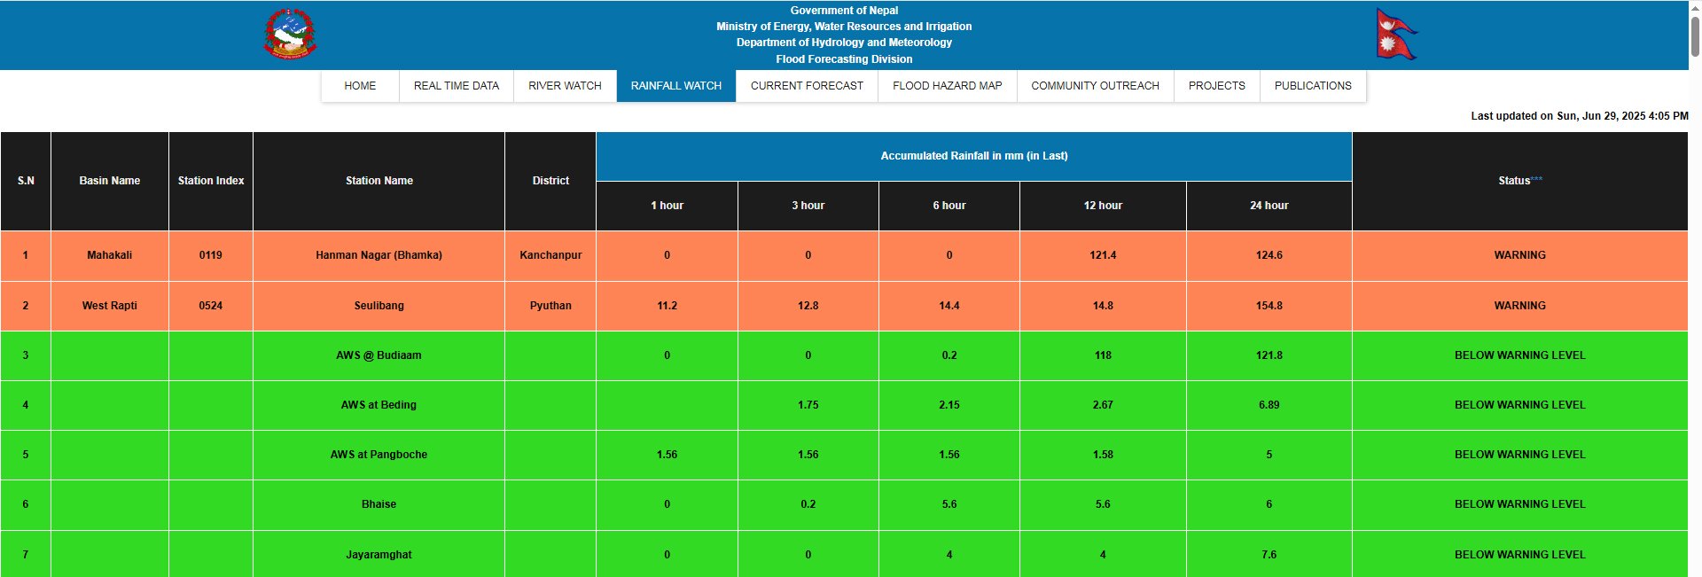Click the 12.8 three-hour value
This screenshot has width=1702, height=577.
(x=808, y=306)
